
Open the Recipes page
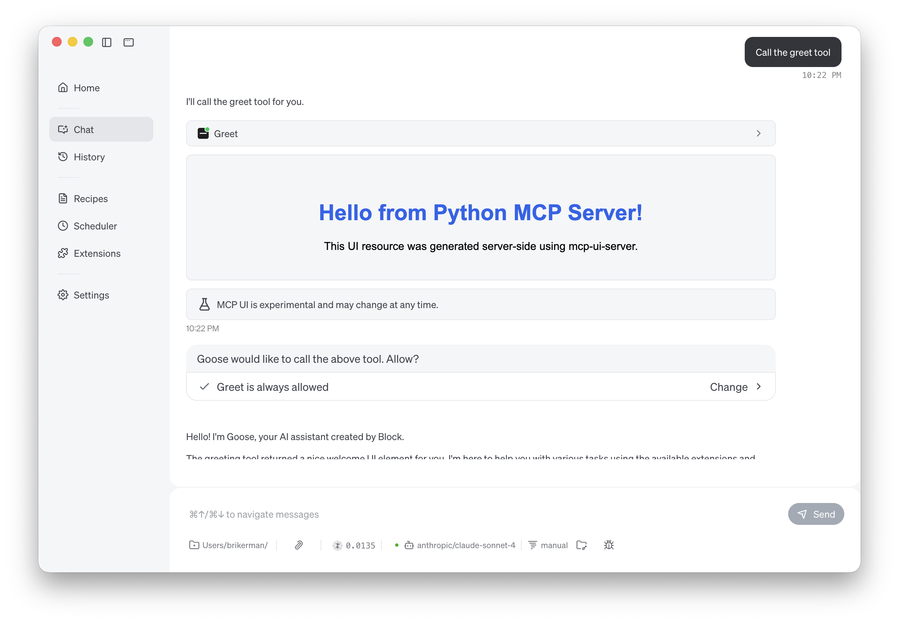tap(91, 199)
